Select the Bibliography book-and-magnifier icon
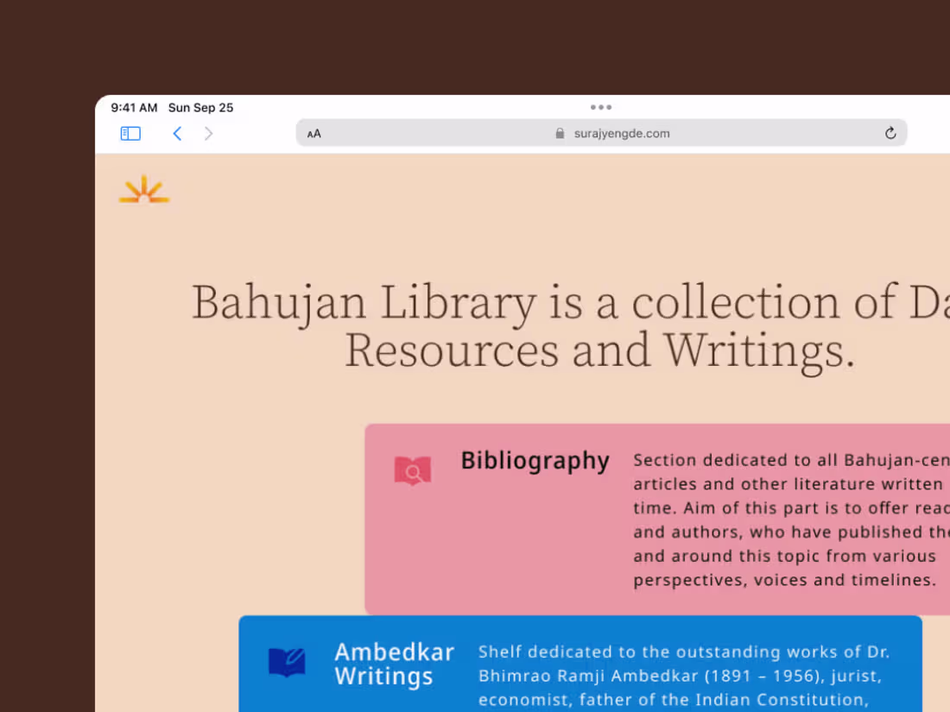The height and width of the screenshot is (712, 950). [412, 470]
